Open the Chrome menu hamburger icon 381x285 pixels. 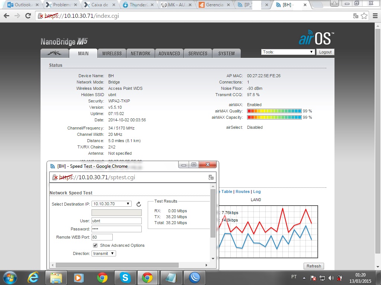click(x=375, y=16)
